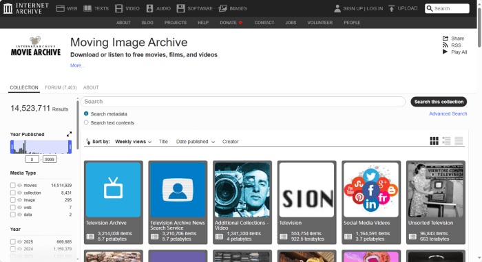Open the Texts media icon
This screenshot has width=482, height=262.
pos(87,9)
